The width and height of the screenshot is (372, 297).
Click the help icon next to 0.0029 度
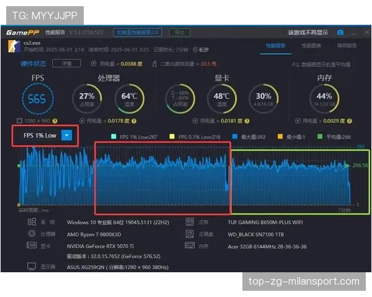coord(350,121)
